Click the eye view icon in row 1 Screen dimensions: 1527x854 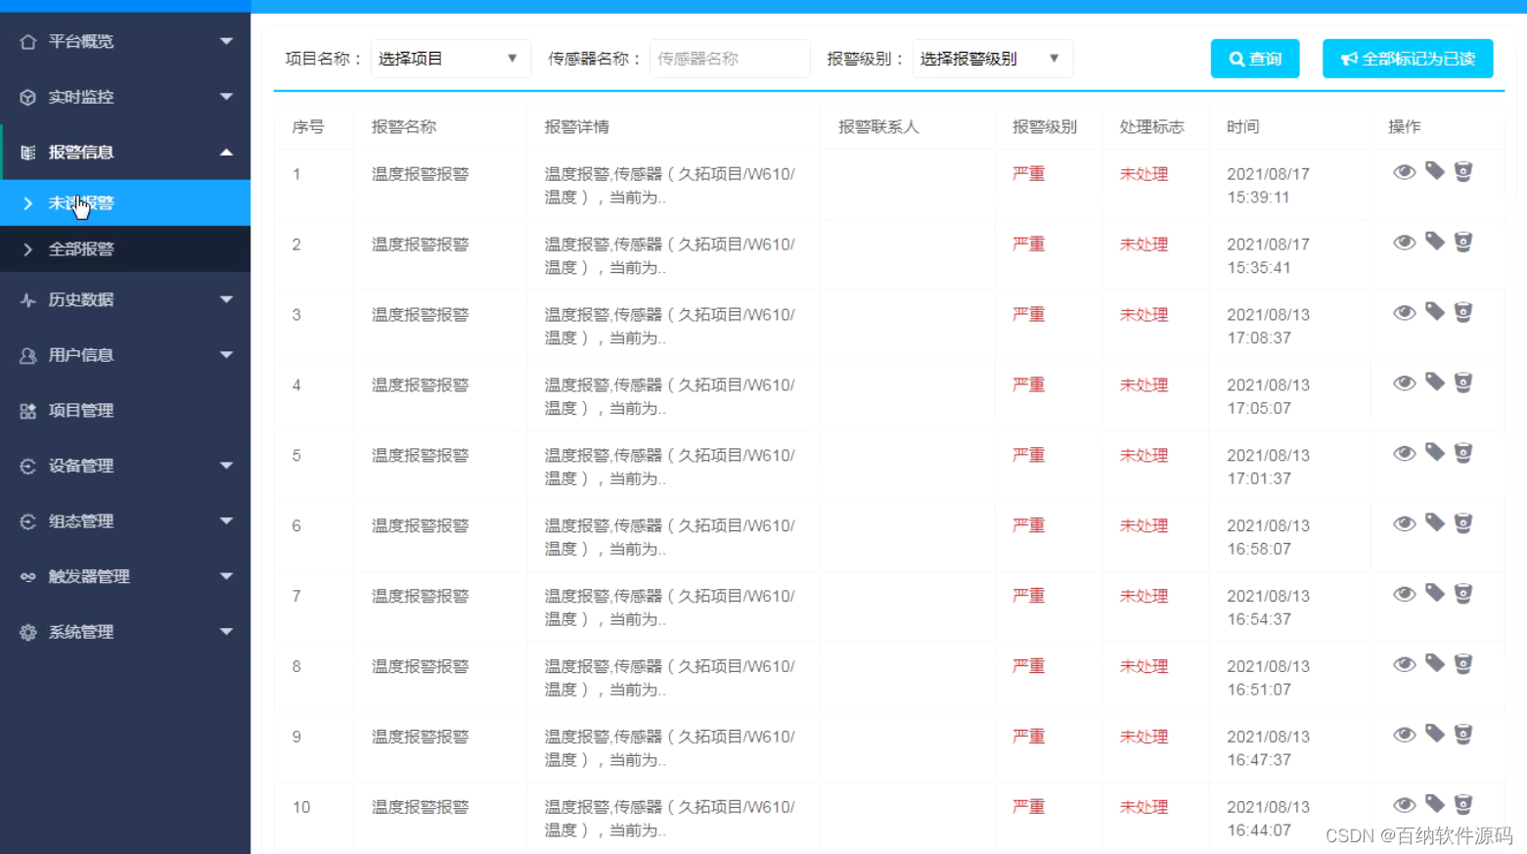tap(1404, 172)
